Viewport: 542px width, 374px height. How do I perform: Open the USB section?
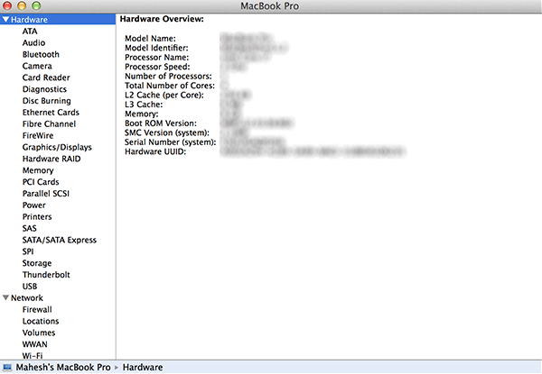point(30,286)
